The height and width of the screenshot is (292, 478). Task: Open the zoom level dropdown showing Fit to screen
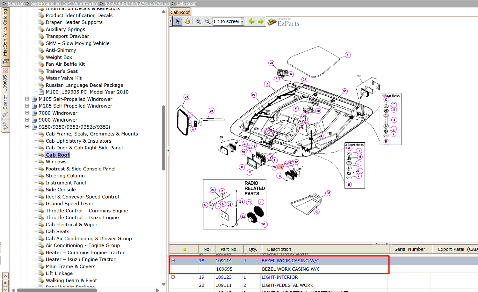point(242,21)
